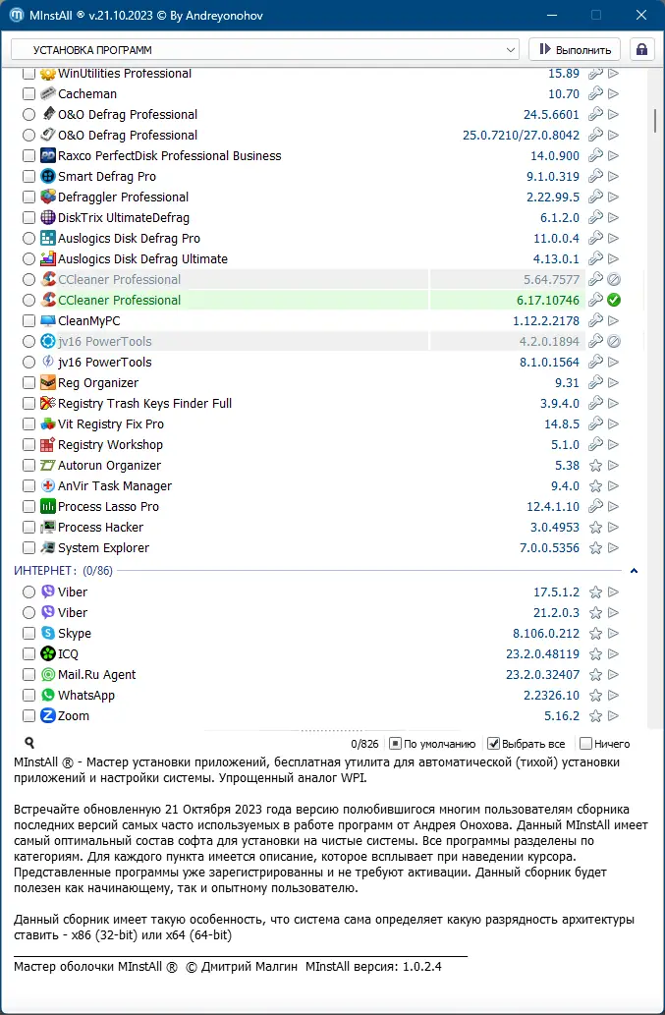
Task: Select Viber 21.2.0.3 radio button
Action: tap(28, 612)
